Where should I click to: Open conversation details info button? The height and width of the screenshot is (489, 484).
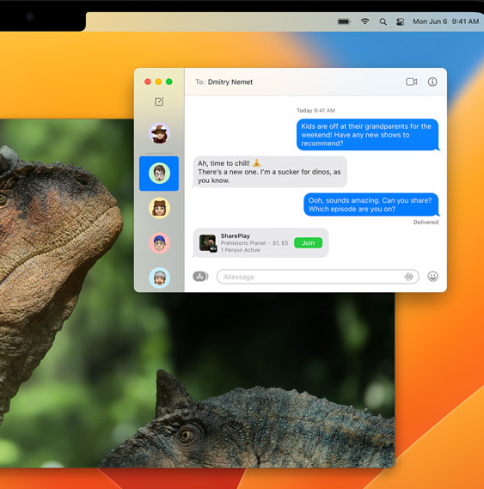point(432,82)
